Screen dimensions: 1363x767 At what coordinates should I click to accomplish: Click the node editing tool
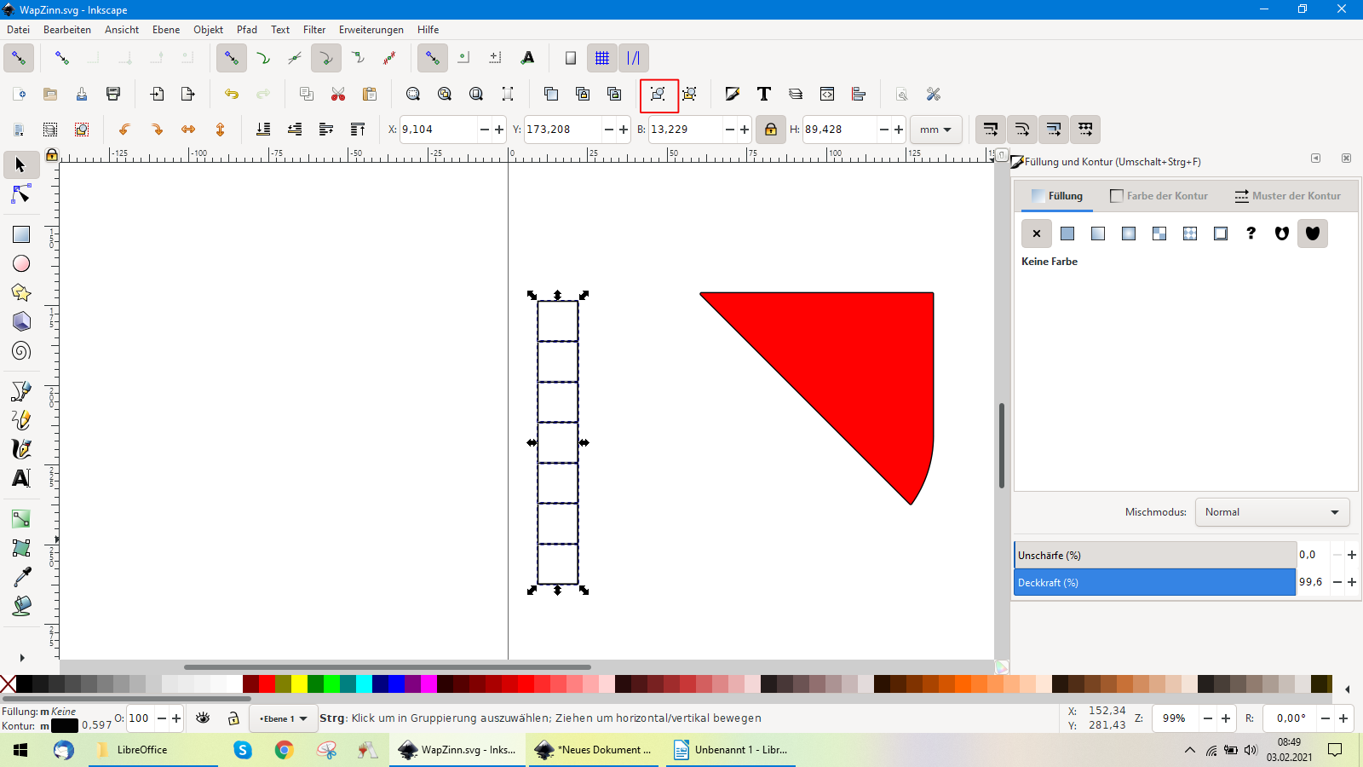click(21, 195)
